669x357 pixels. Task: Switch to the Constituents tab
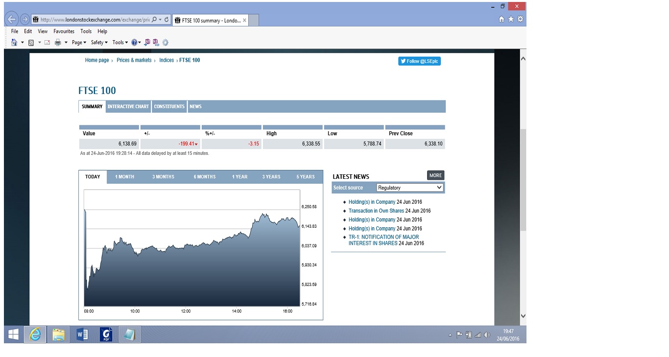(169, 107)
